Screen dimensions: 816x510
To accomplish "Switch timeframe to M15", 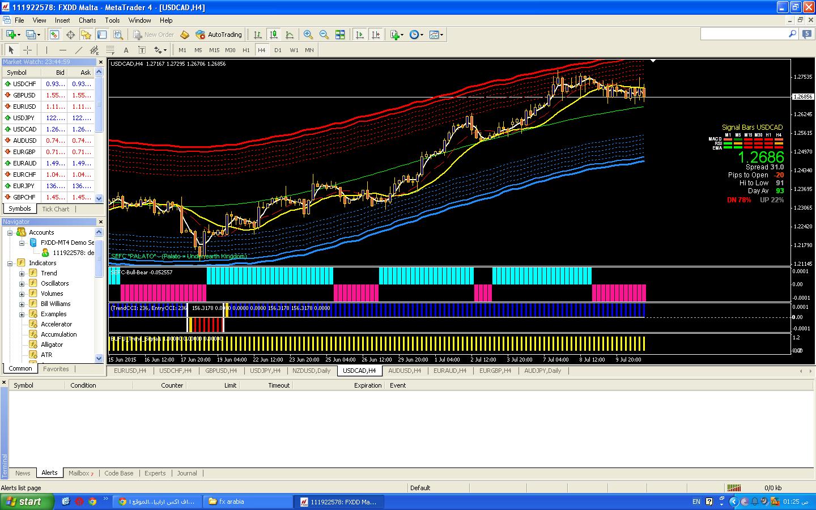I will (x=214, y=50).
